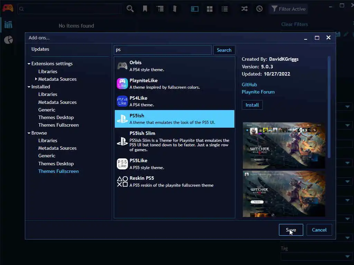The image size is (354, 265).
Task: Click the Cancel button
Action: (x=319, y=230)
